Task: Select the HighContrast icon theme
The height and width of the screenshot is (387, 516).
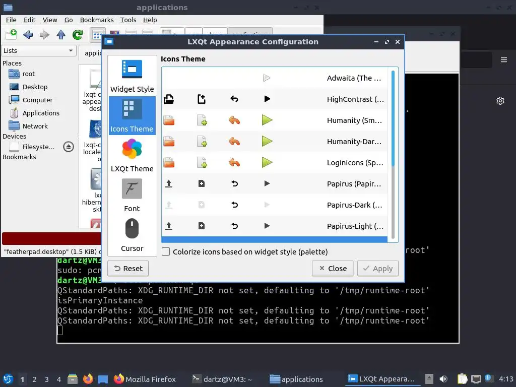Action: coord(275,99)
